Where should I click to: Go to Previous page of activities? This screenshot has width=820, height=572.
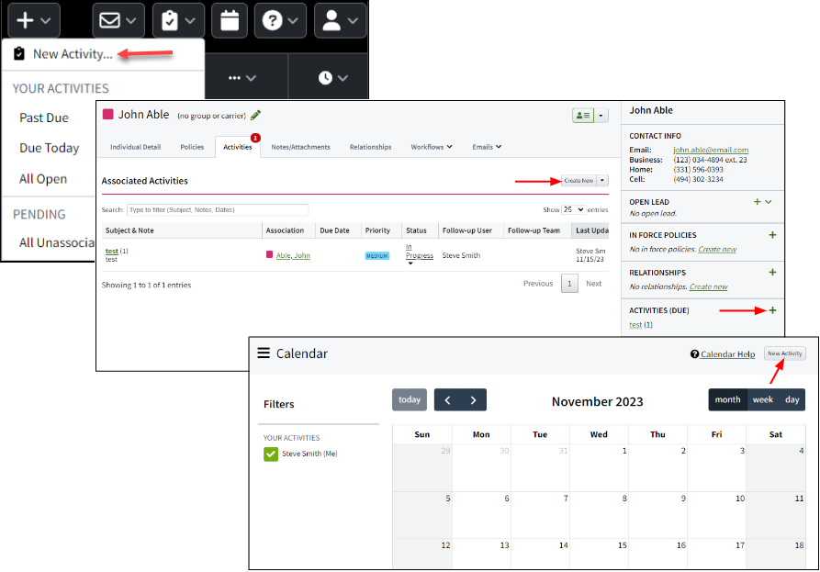point(538,284)
